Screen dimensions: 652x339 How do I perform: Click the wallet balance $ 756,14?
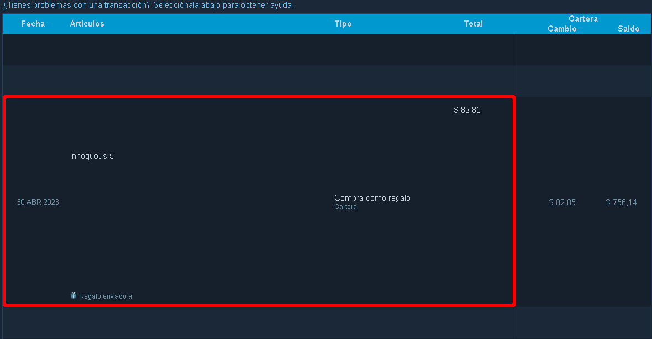[x=621, y=202]
